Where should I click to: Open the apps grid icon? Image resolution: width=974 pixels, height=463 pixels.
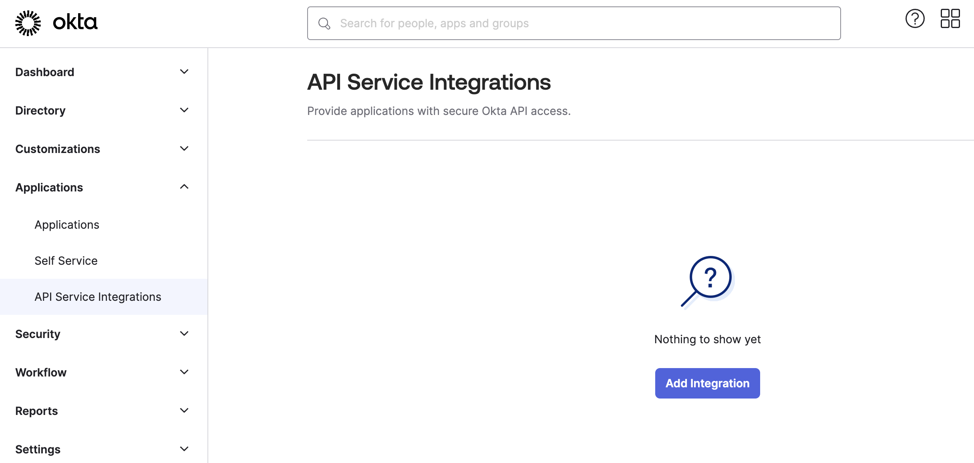[x=950, y=19]
